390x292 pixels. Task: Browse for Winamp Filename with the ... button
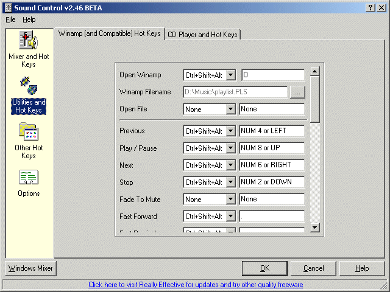pos(297,92)
